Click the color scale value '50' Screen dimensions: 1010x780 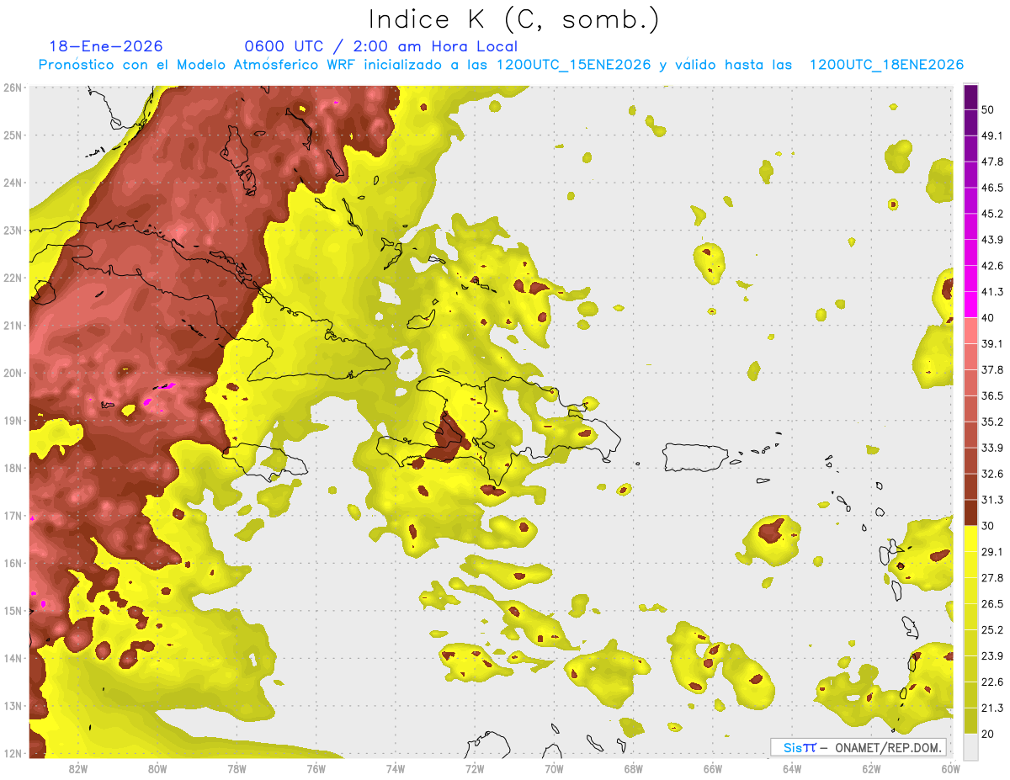989,110
